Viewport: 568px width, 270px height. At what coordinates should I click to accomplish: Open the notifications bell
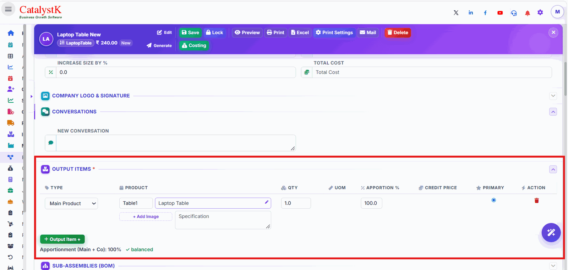pyautogui.click(x=528, y=13)
